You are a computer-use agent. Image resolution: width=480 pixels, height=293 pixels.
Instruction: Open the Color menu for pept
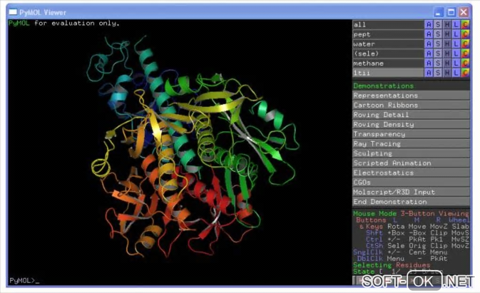(x=465, y=34)
